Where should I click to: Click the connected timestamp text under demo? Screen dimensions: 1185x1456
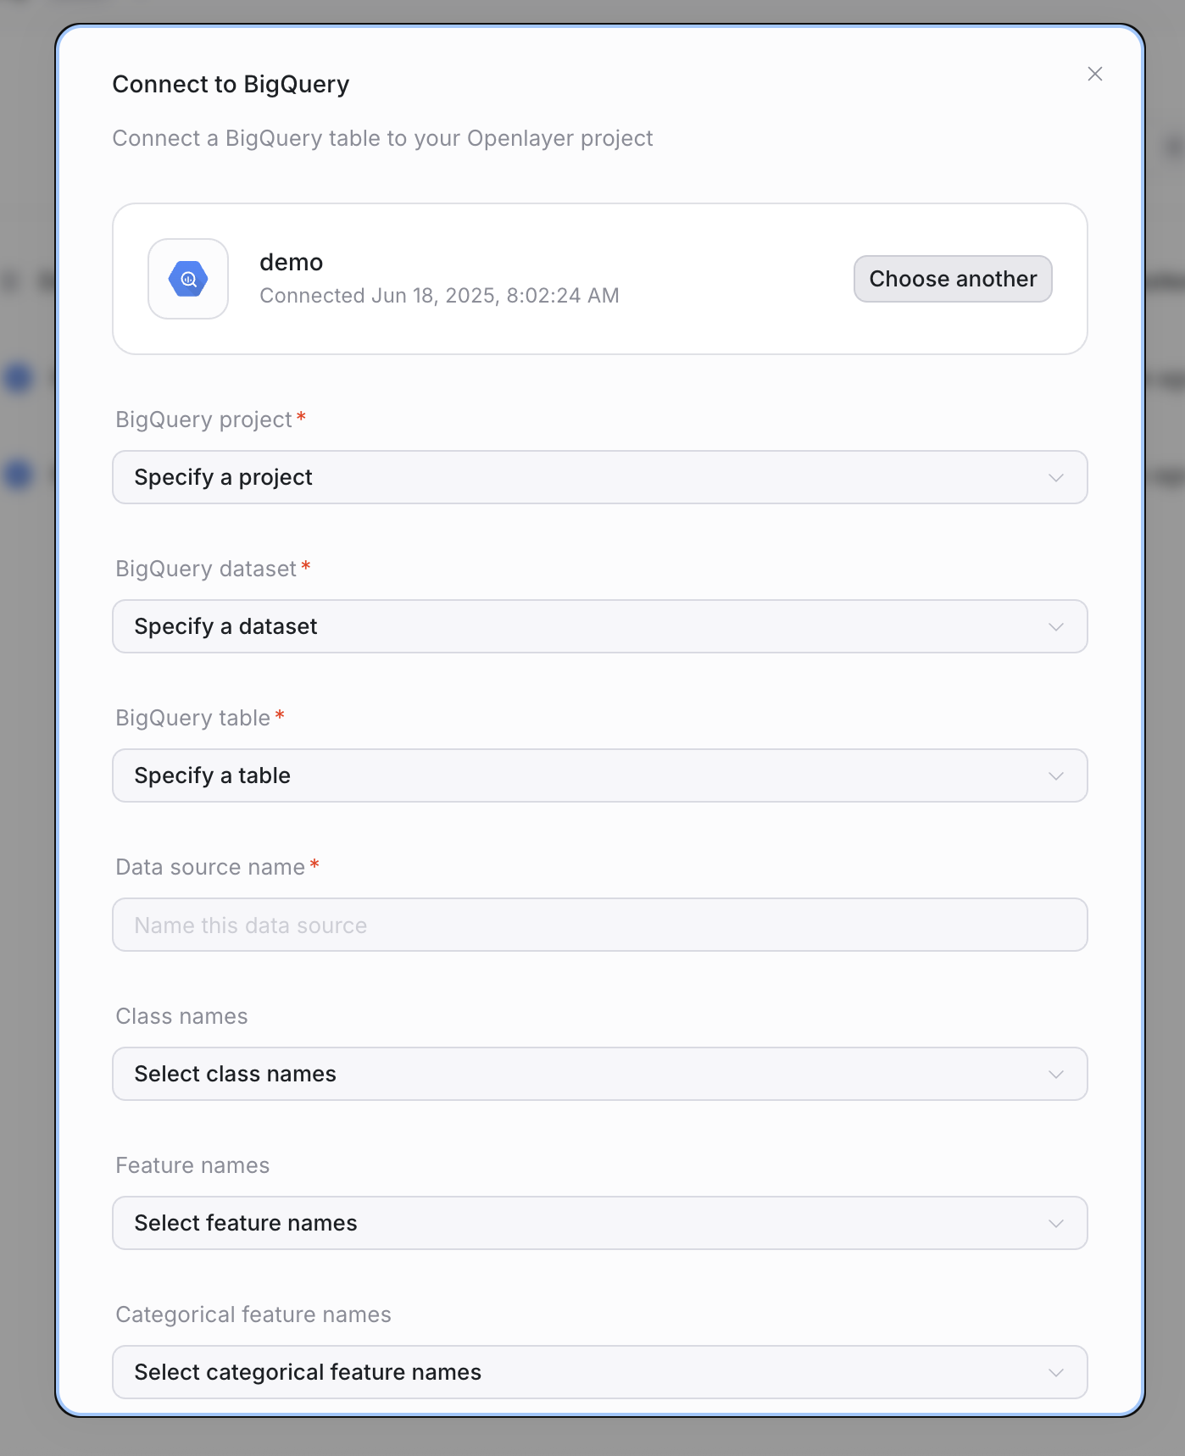439,296
